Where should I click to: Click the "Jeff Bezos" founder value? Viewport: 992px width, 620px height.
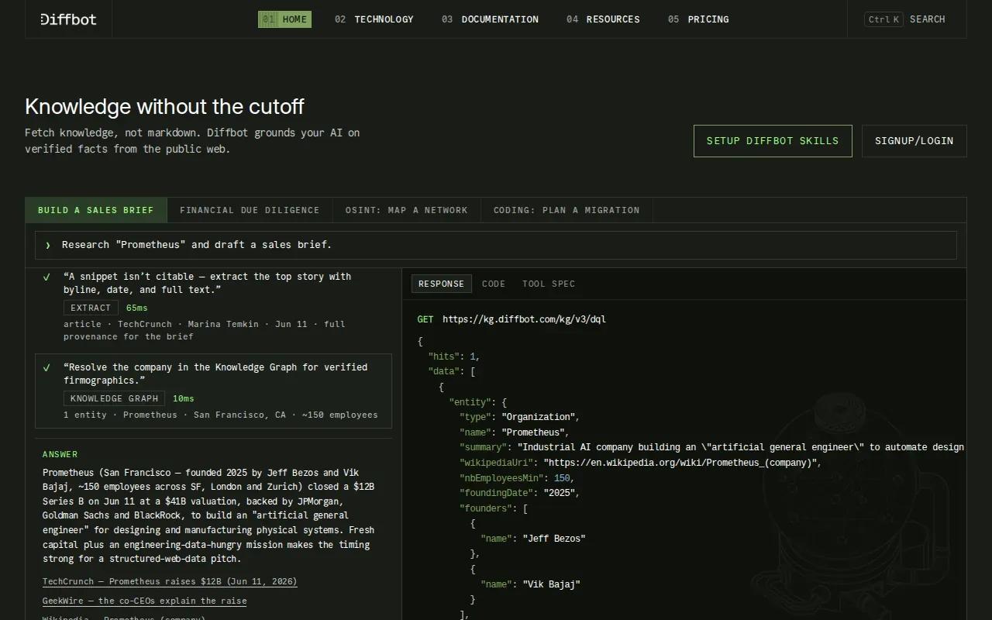point(554,539)
